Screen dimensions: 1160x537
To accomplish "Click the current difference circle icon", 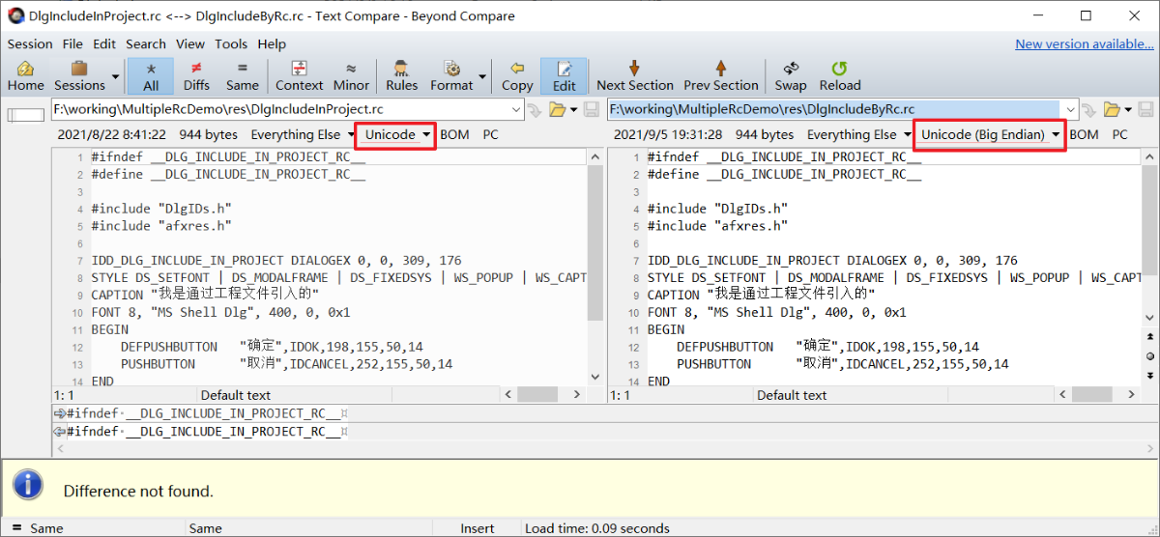I will tap(1150, 355).
